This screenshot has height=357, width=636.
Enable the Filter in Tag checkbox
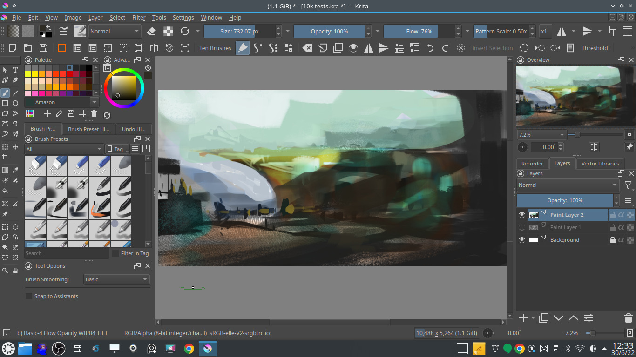pyautogui.click(x=115, y=253)
